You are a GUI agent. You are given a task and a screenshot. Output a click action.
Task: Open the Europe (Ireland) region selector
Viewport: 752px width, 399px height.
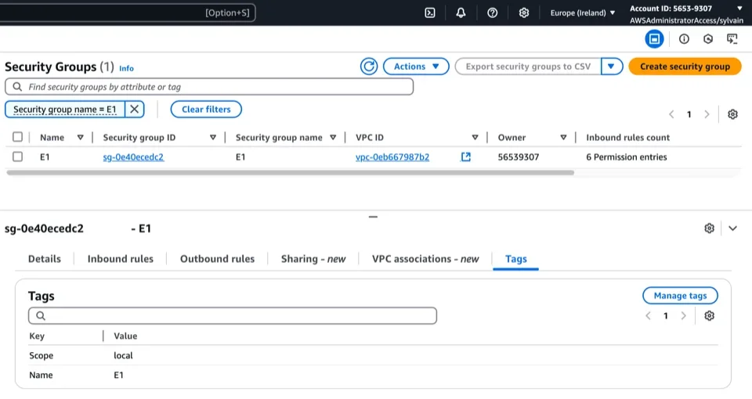(582, 13)
